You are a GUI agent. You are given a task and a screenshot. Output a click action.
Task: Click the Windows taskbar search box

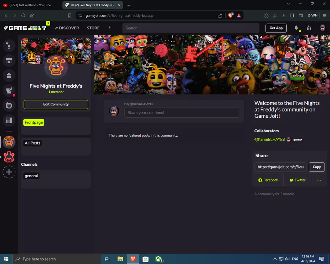click(56, 259)
